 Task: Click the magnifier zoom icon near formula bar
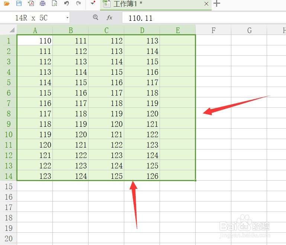tap(95, 17)
